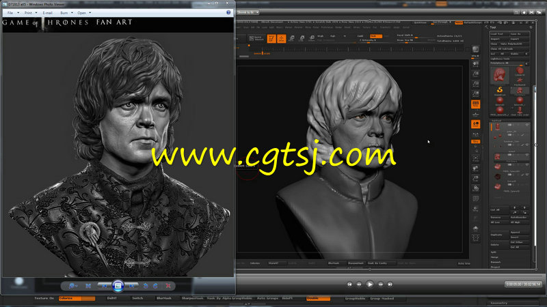This screenshot has height=307, width=547.
Task: Click Save As in Tool panel
Action: click(x=520, y=33)
